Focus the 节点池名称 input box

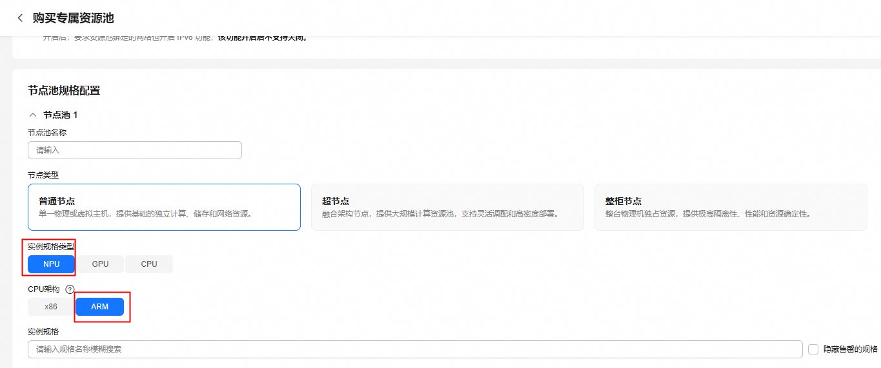135,150
